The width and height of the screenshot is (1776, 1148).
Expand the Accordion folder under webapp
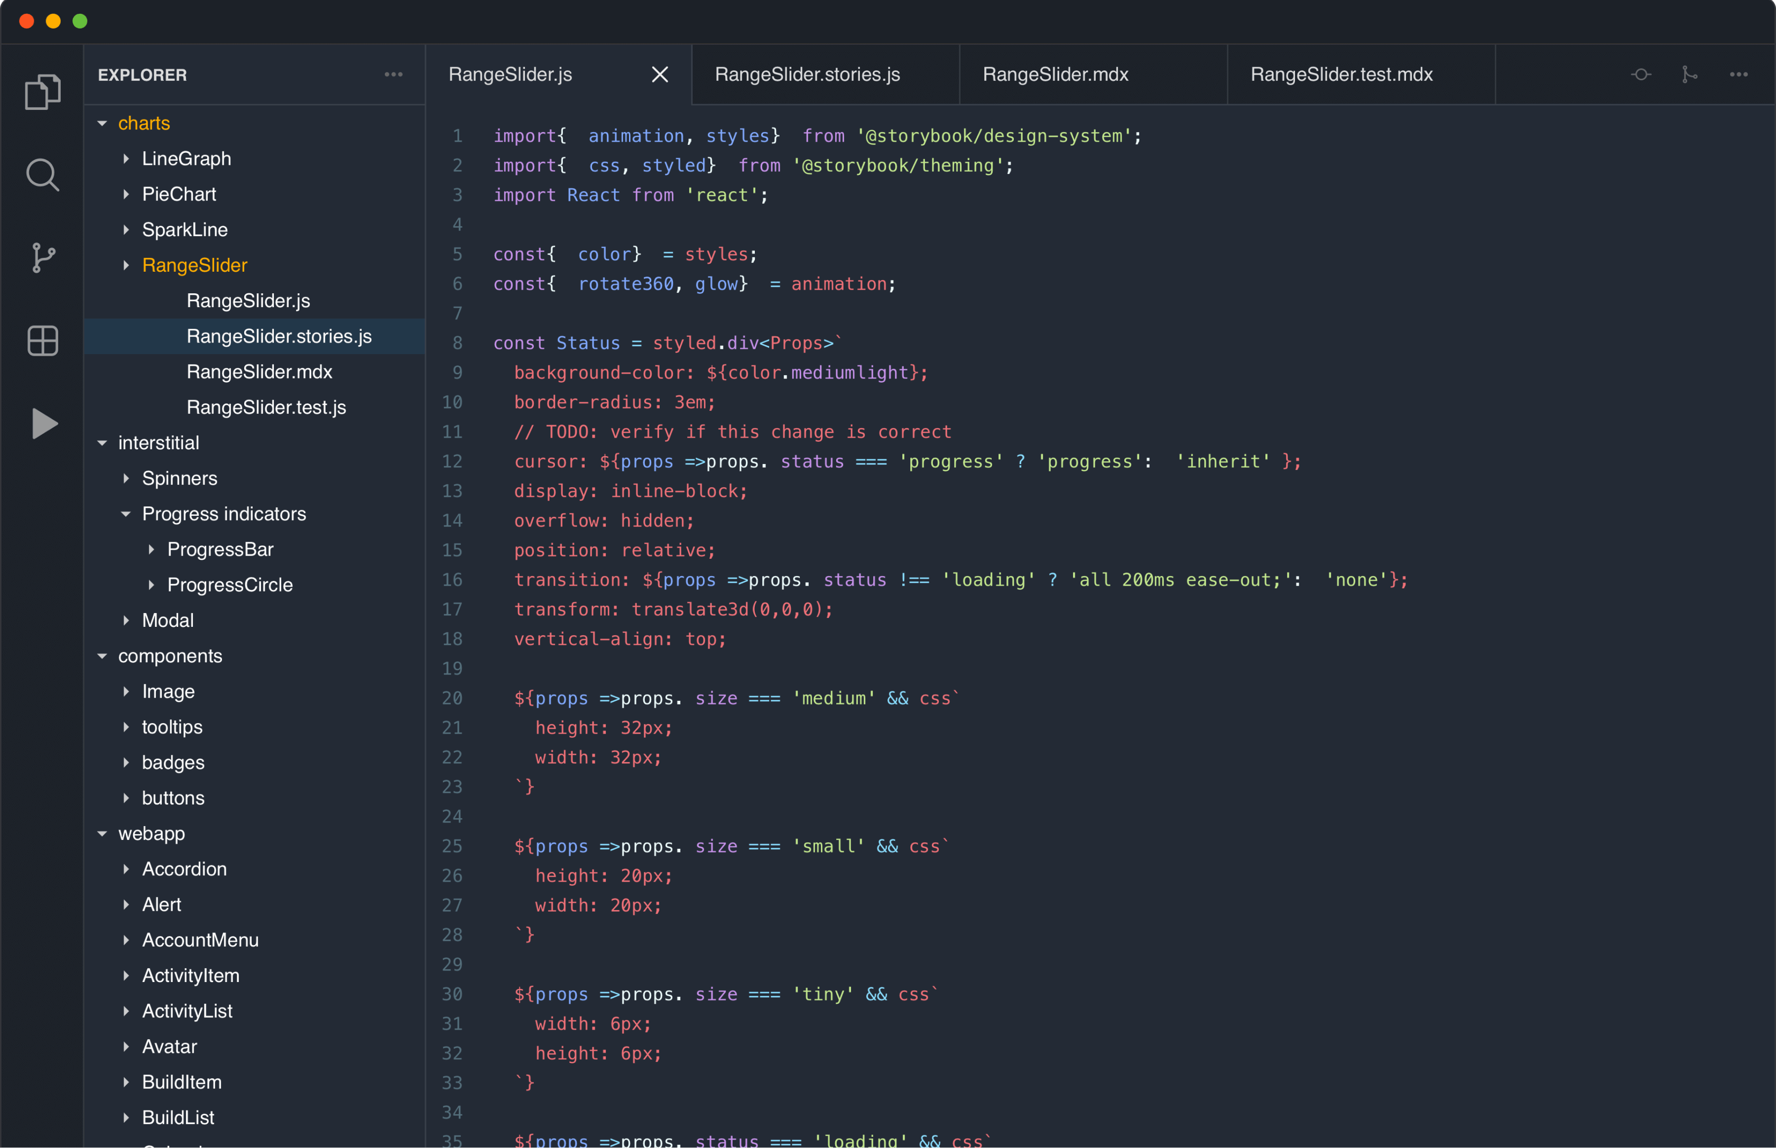point(126,869)
